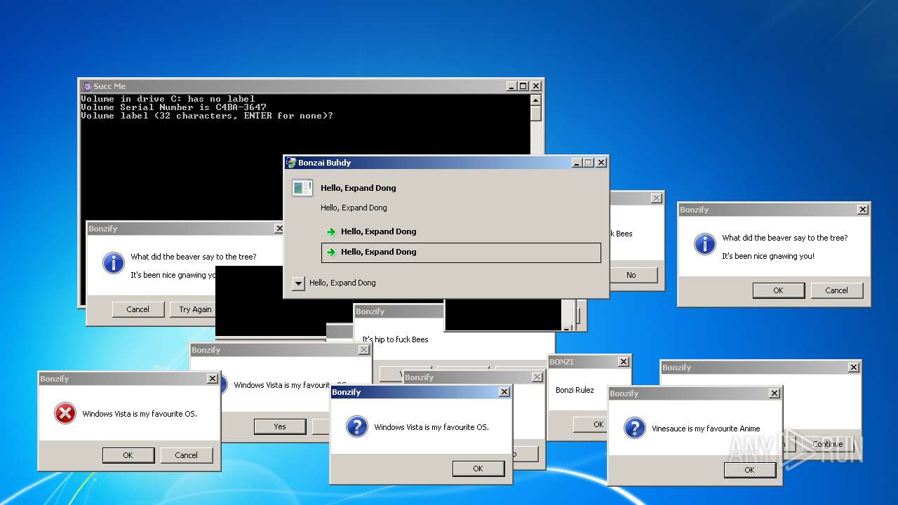
Task: Close the Succ Me console window
Action: pos(536,86)
